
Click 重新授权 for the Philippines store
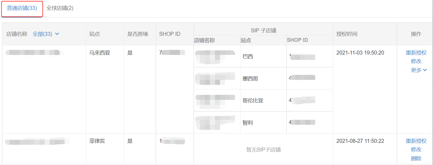(x=416, y=141)
